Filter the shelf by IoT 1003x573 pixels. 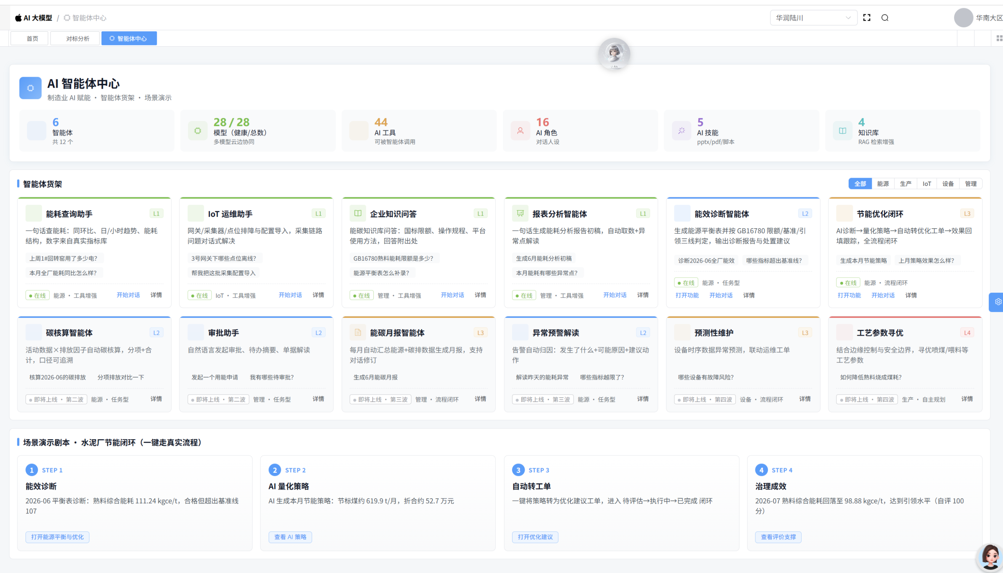coord(926,184)
